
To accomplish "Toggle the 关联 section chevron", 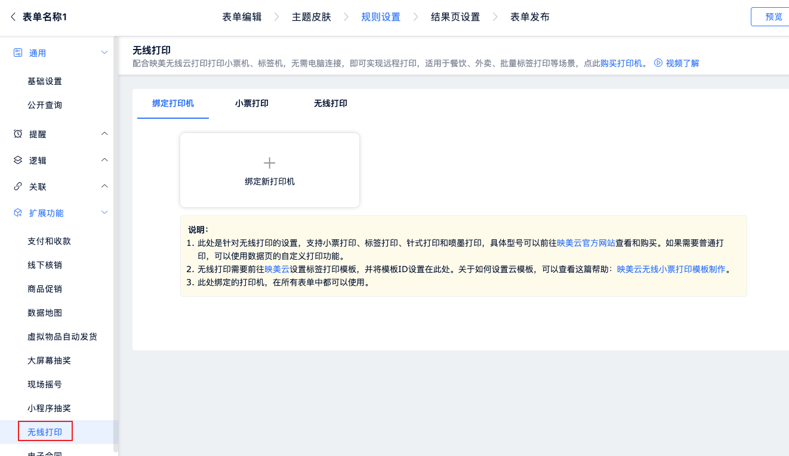I will tap(104, 186).
